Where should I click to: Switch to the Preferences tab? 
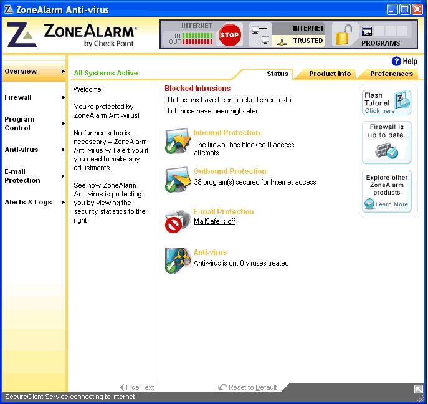[x=391, y=74]
